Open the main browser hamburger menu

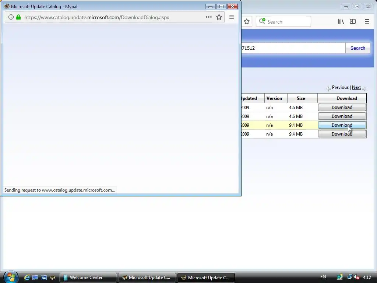click(367, 21)
